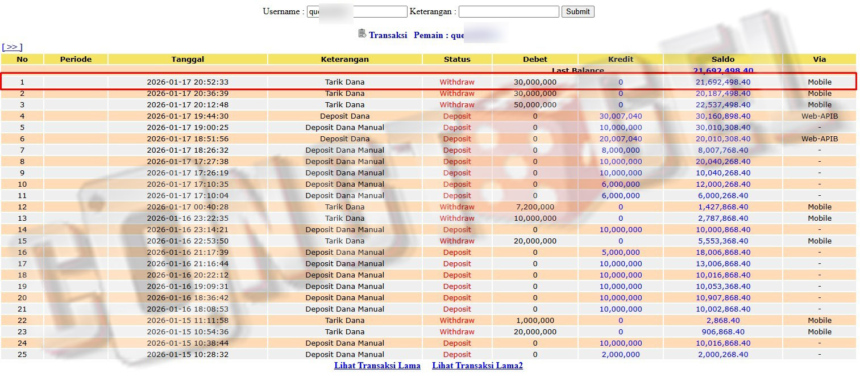860x378 pixels.
Task: Open the Lihat Transaksi Lama2 link
Action: pyautogui.click(x=477, y=366)
